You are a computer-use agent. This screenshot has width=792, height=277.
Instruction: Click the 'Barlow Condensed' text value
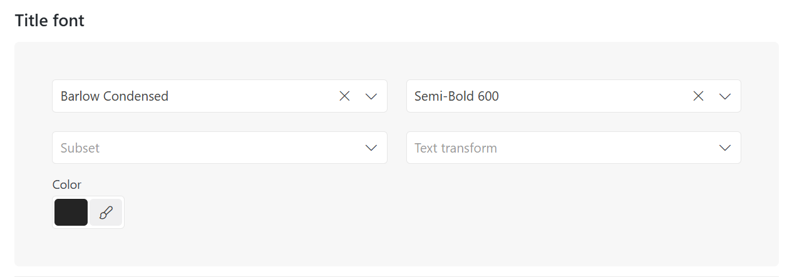(115, 96)
